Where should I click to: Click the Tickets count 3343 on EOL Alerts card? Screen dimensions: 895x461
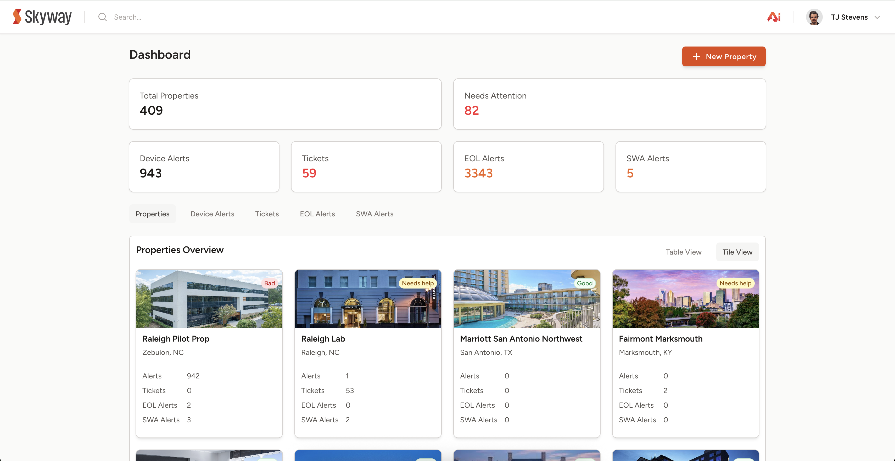pyautogui.click(x=478, y=173)
